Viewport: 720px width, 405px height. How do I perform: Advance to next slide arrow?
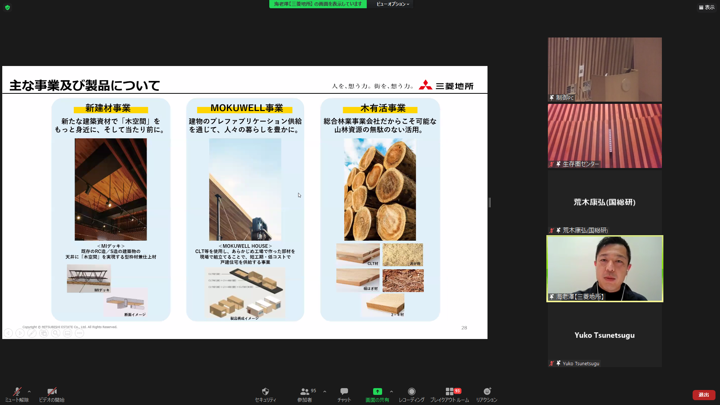[20, 333]
